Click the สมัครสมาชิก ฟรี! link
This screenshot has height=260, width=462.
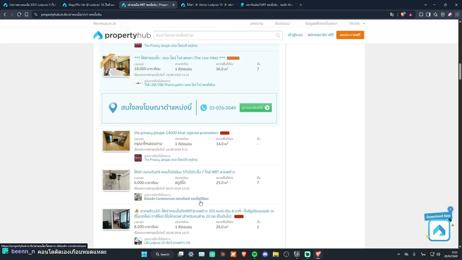[x=321, y=35]
